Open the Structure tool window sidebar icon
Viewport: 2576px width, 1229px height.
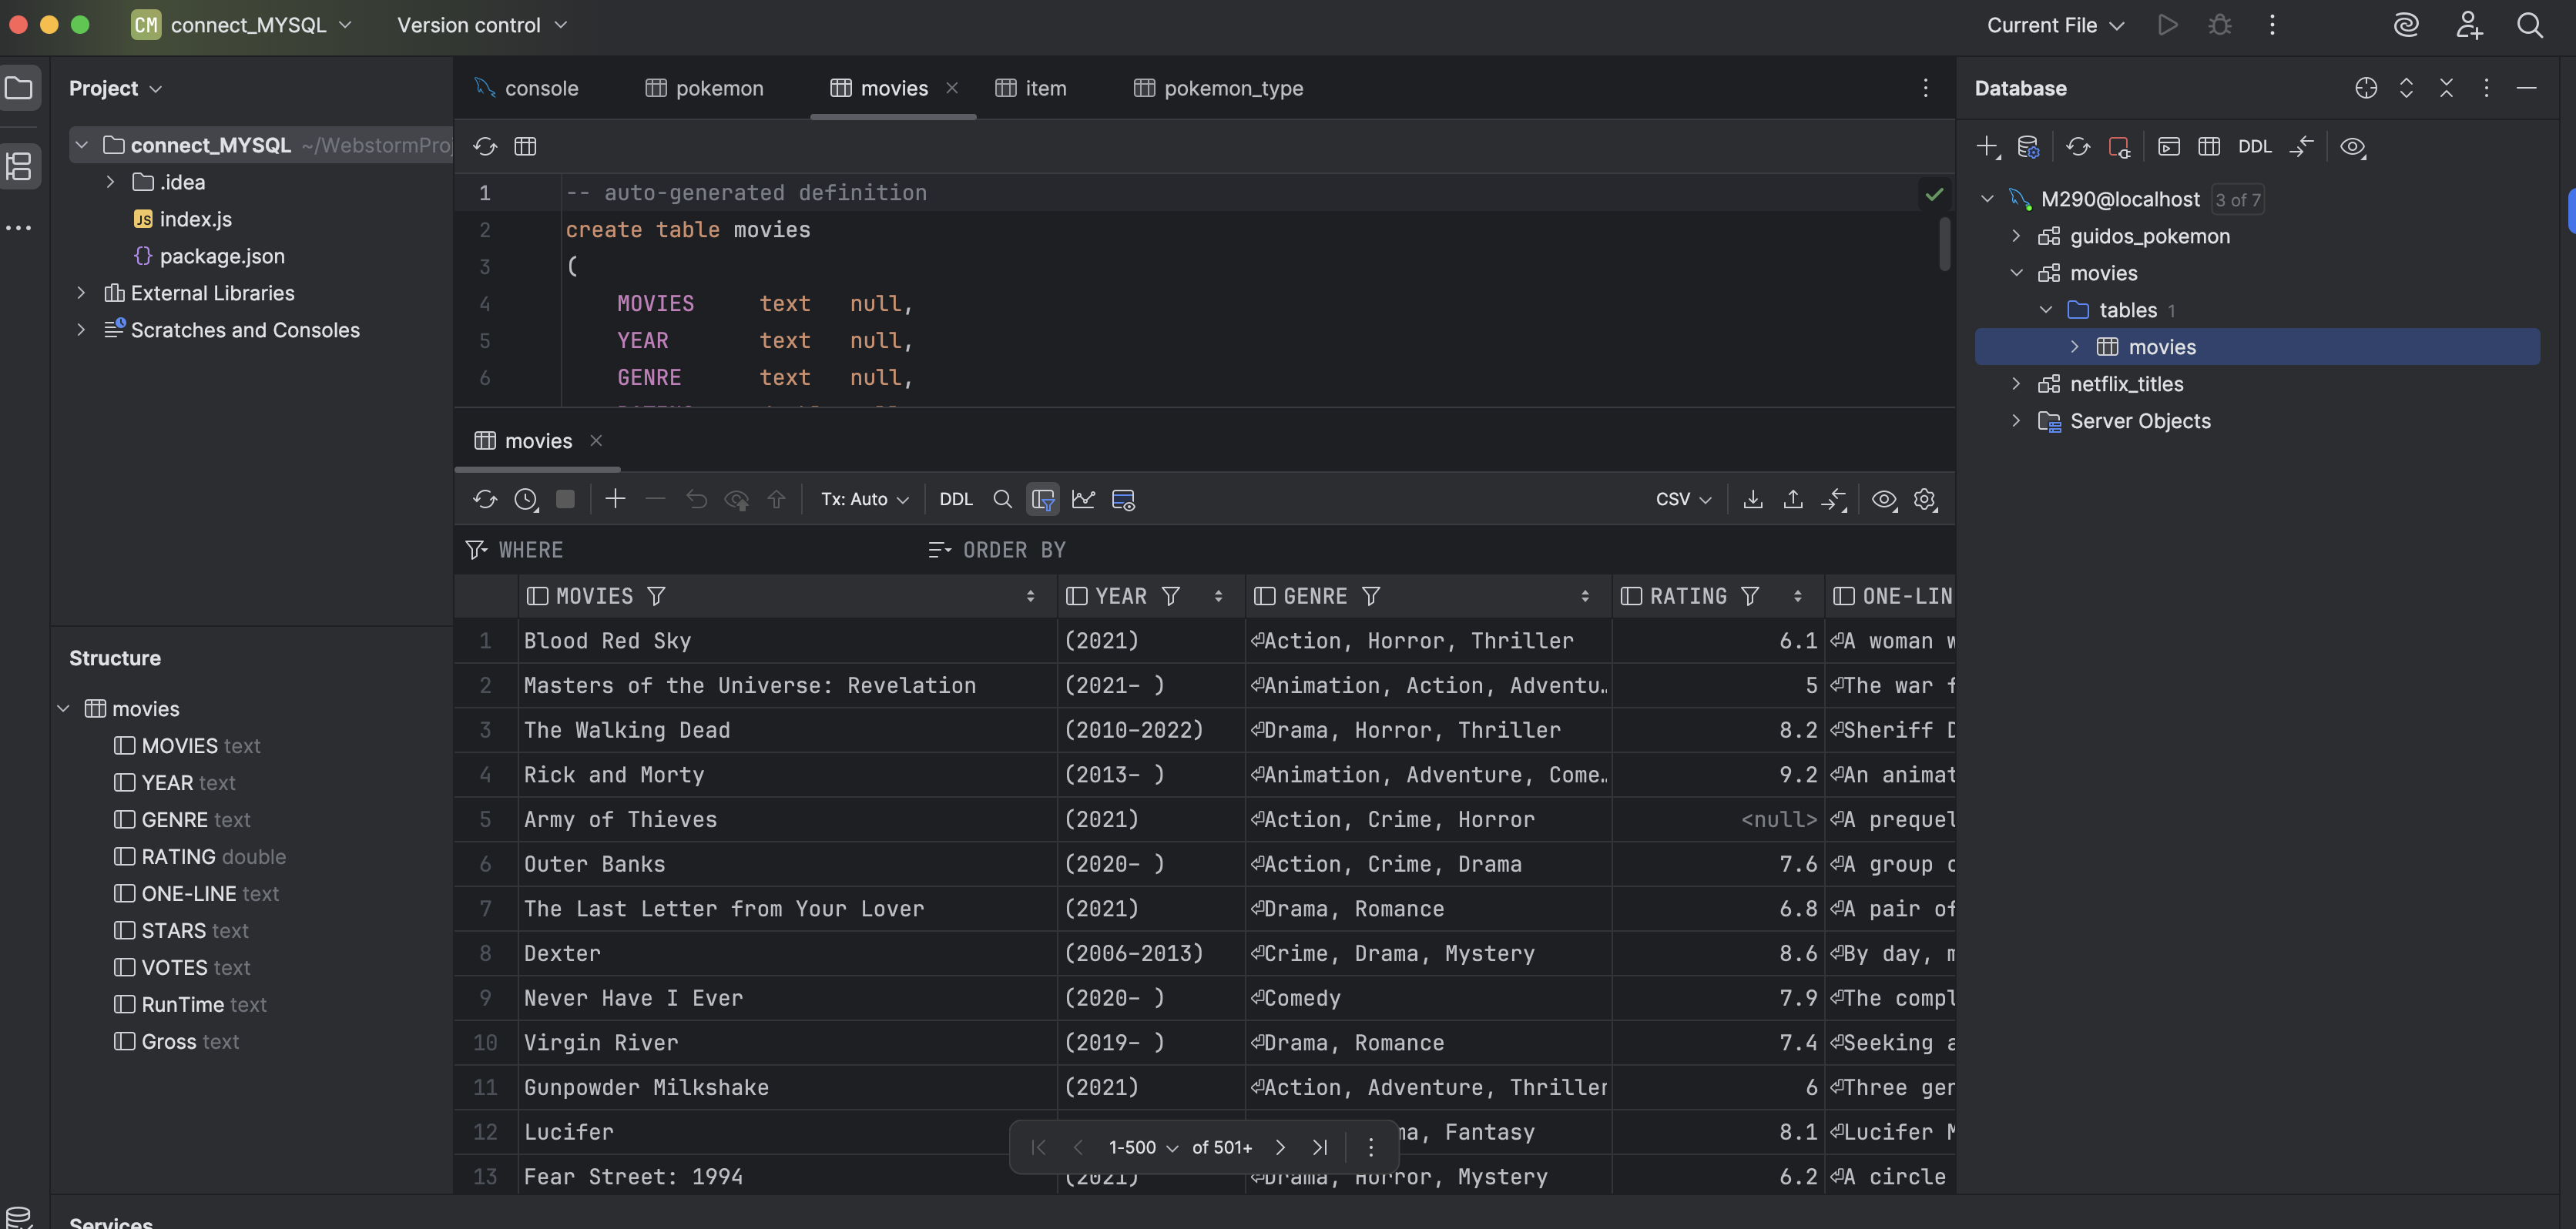point(19,165)
